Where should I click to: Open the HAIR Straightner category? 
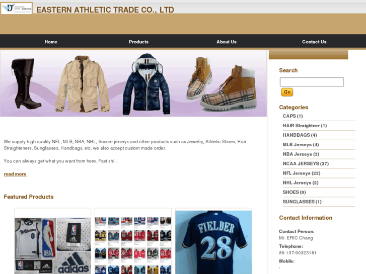(305, 126)
